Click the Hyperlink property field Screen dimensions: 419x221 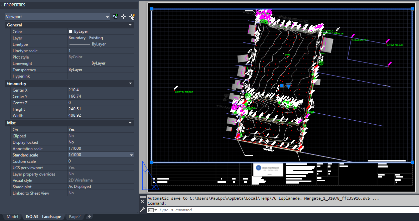coord(101,76)
